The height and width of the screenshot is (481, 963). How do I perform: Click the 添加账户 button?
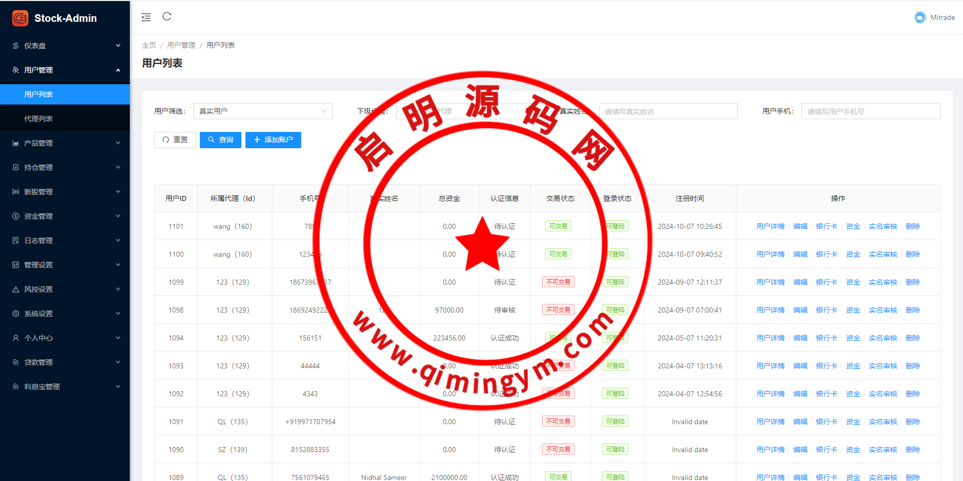(273, 140)
